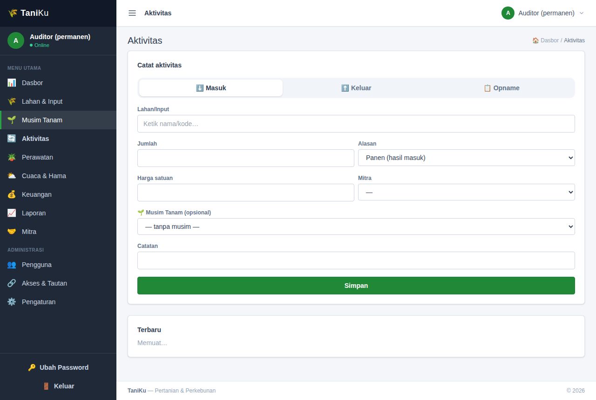
Task: Open Pengaturan gear icon in sidebar
Action: (x=12, y=302)
